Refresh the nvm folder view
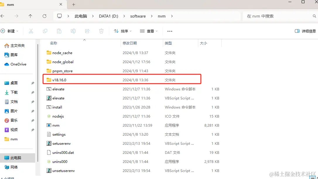Viewport: 318px width, 179px height. click(45, 16)
